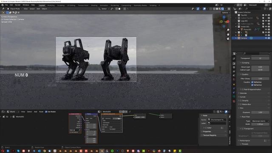Hide the Top.001 collection with eye icon
The image size is (272, 153).
pyautogui.click(x=266, y=15)
